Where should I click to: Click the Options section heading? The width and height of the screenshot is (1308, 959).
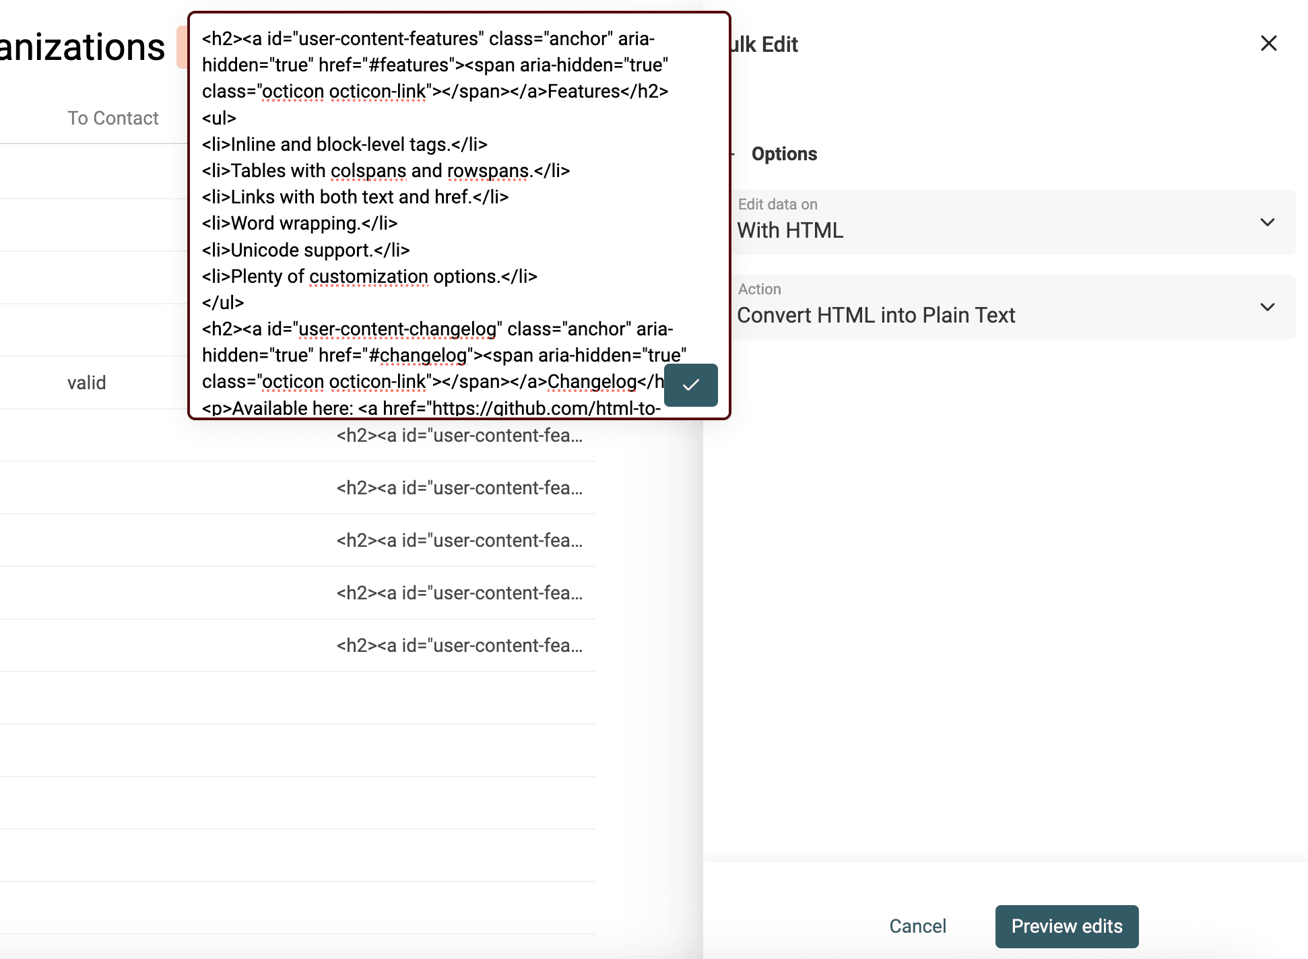tap(784, 154)
